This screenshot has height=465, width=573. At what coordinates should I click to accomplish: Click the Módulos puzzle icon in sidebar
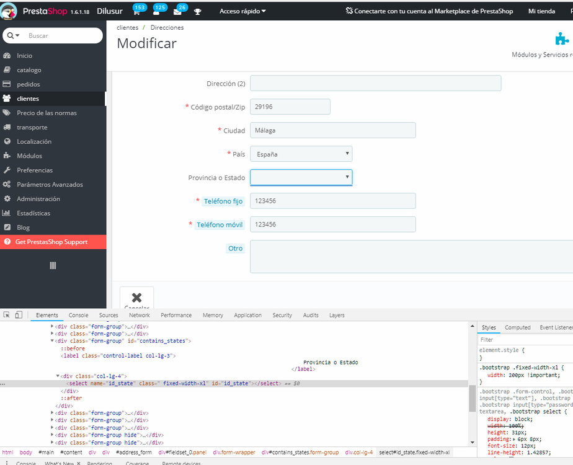click(7, 156)
